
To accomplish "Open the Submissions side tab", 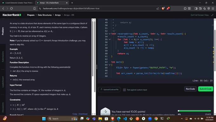I will [3, 56].
